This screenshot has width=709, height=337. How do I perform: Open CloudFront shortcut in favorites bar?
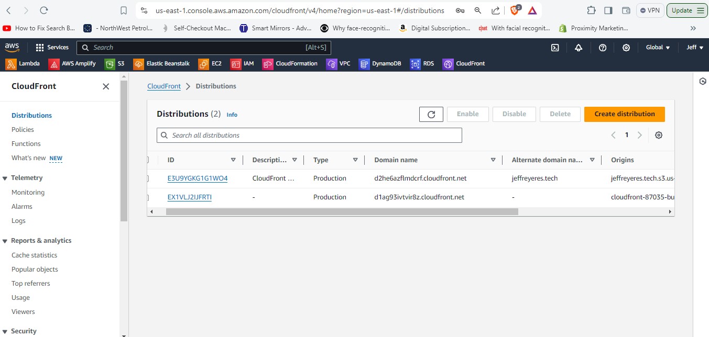click(x=464, y=64)
